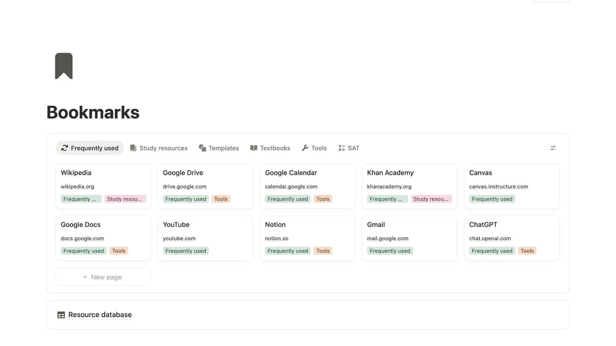Screen dimensions: 616x346
Task: Open the Khan Academy card title
Action: (x=390, y=172)
